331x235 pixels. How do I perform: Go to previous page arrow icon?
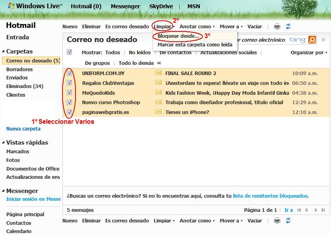point(306,210)
